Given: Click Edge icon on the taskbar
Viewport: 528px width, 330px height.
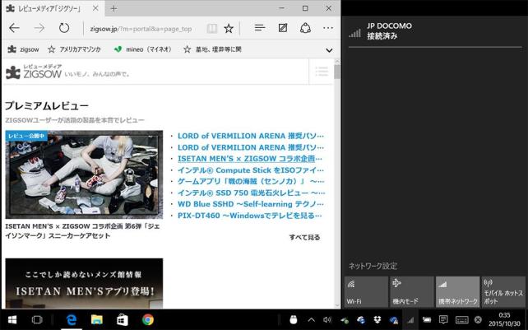Looking at the screenshot, I should tap(72, 319).
